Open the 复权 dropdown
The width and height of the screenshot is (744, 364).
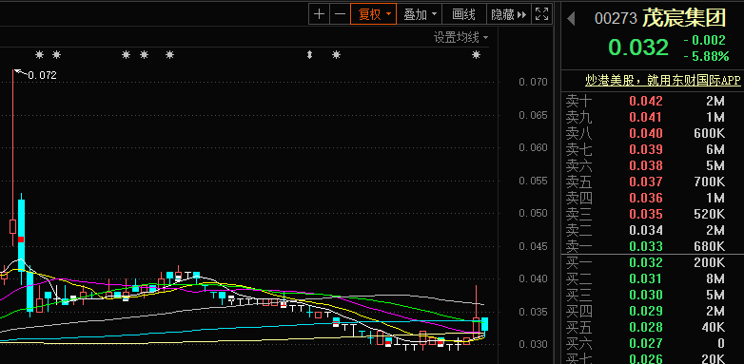click(373, 14)
